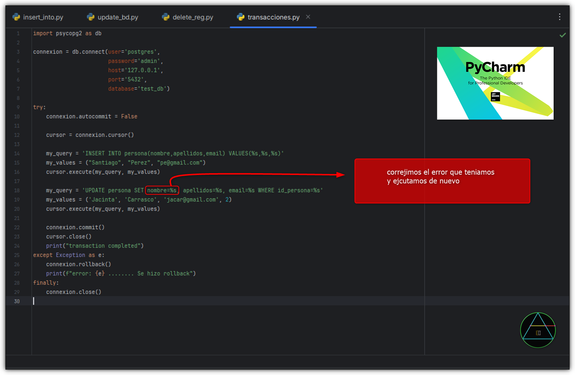Viewport: 575px width, 375px height.
Task: Click print("transaction completed") line
Action: click(x=95, y=246)
